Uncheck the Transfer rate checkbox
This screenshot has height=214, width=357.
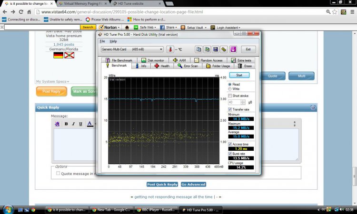point(230,109)
